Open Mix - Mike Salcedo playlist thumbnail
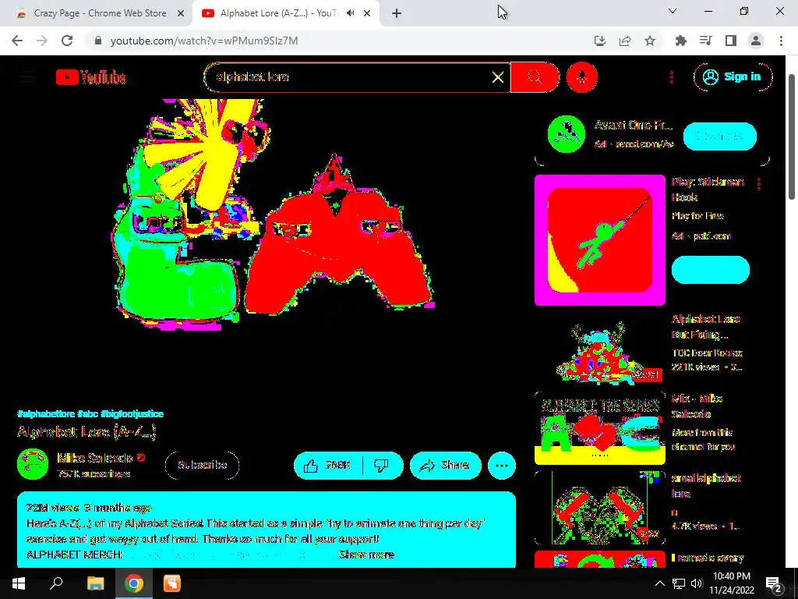 [x=599, y=428]
